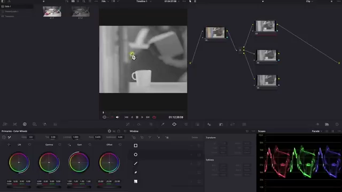Play the clip forward
This screenshot has height=192, width=342.
142,117
